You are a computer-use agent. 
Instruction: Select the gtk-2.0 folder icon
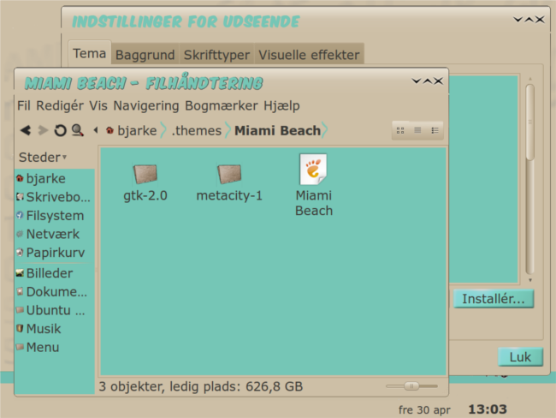coord(145,174)
